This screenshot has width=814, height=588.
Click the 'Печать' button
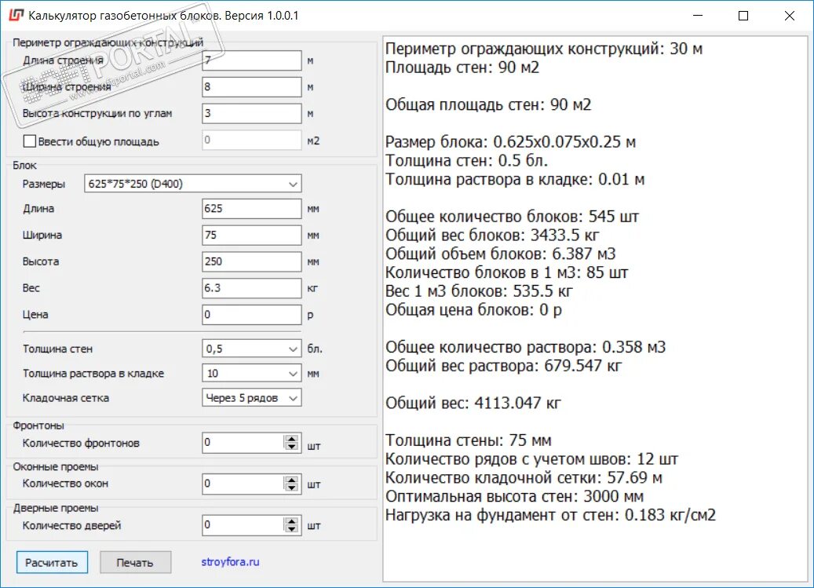coord(135,562)
